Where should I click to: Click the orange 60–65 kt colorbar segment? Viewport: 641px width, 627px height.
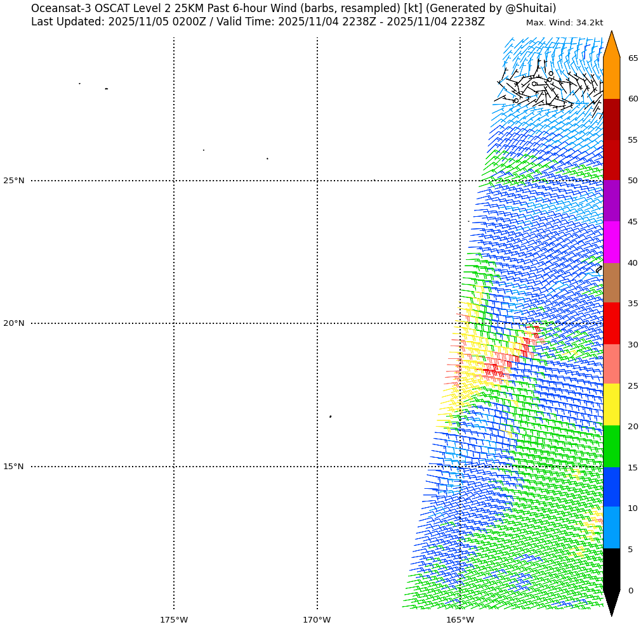[x=611, y=78]
